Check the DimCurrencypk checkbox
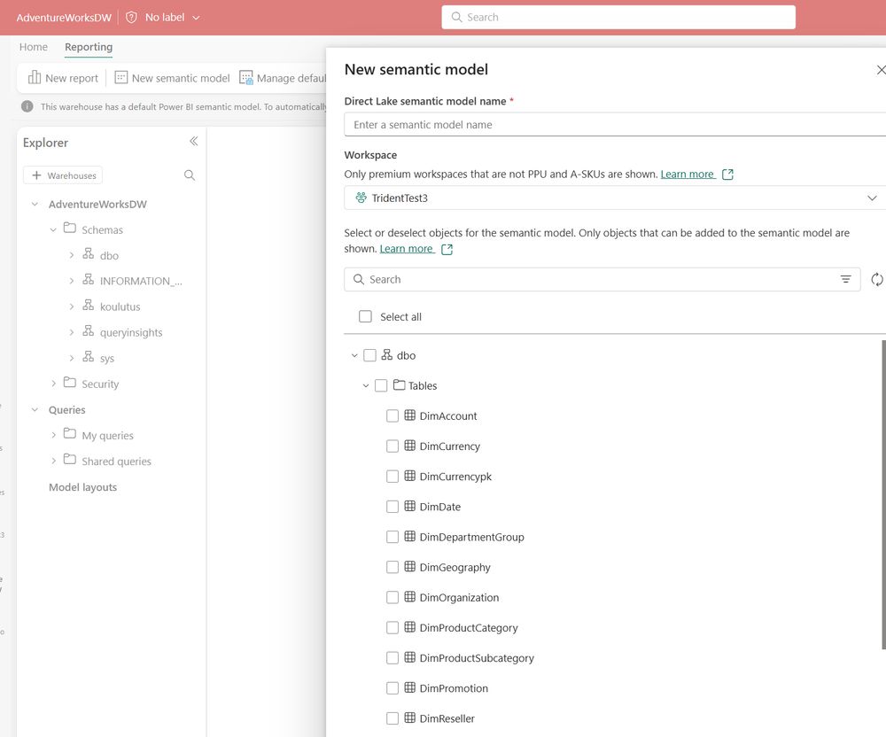 392,477
